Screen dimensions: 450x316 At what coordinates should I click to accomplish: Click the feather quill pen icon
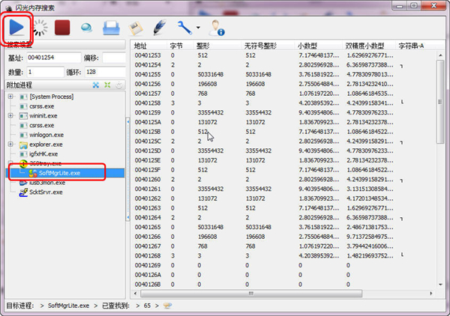(160, 28)
